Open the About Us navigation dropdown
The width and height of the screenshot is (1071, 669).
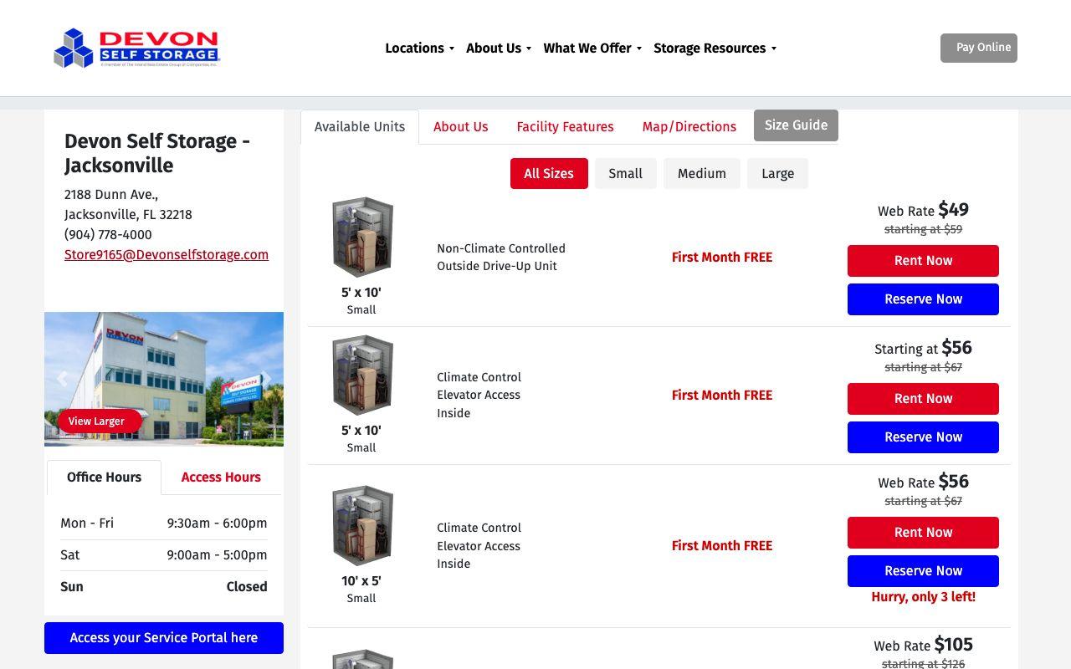pyautogui.click(x=499, y=49)
